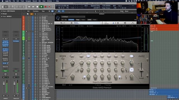Toggle the lit low Shelf band switch
Image resolution: width=179 pixels, height=100 pixels.
tap(88, 56)
